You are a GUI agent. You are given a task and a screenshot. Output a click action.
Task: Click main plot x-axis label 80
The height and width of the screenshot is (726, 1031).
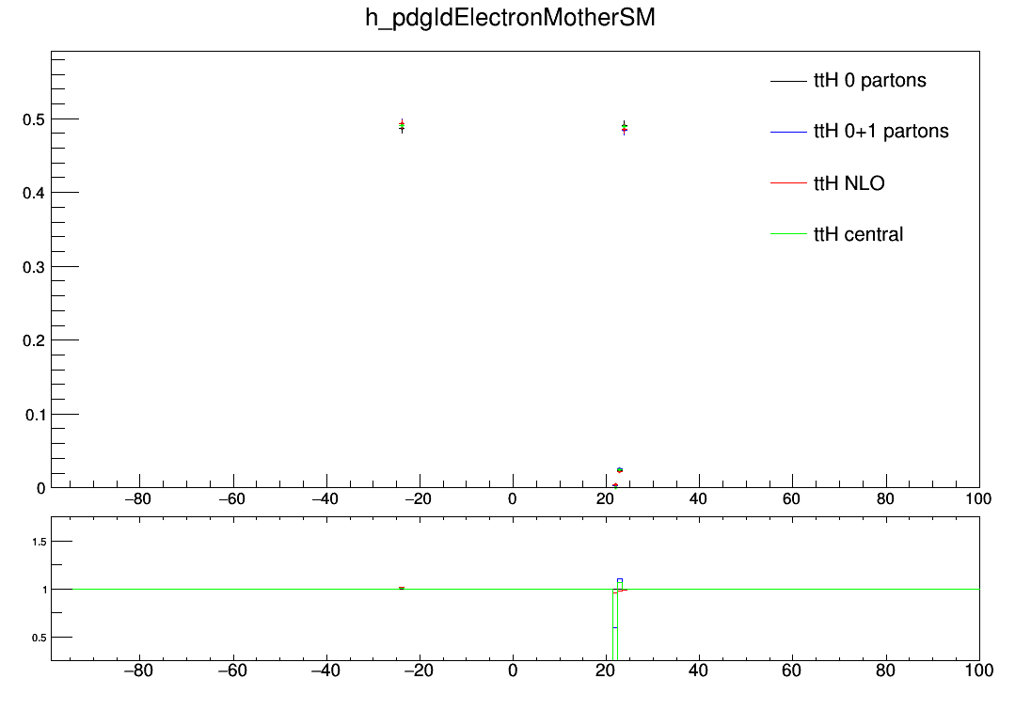coord(885,499)
